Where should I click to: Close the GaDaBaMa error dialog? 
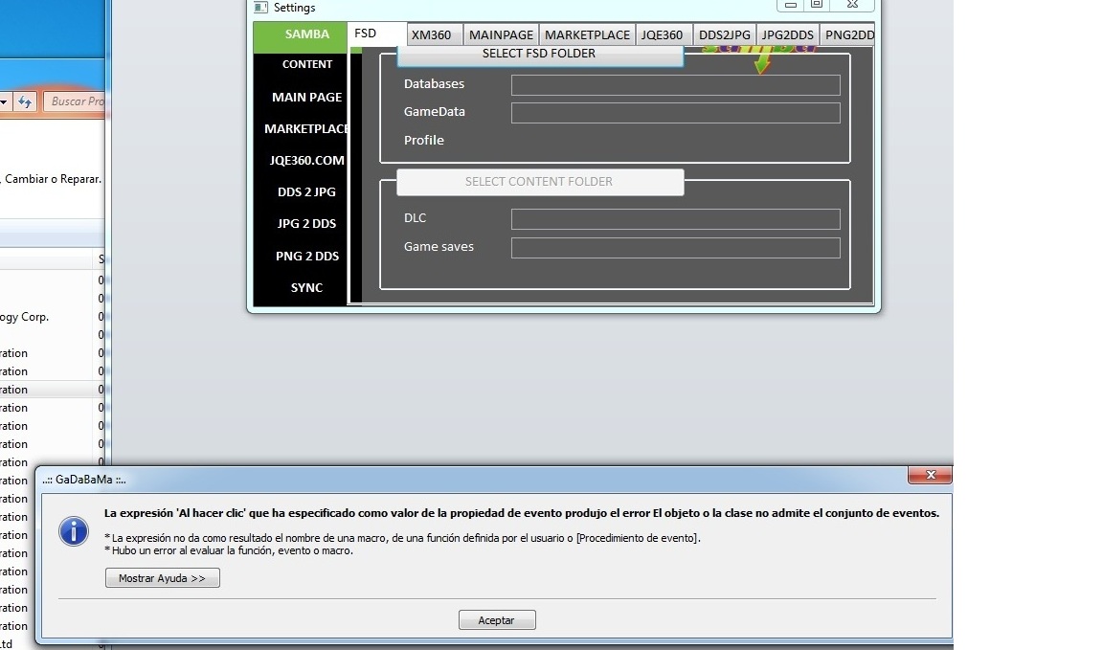[930, 476]
